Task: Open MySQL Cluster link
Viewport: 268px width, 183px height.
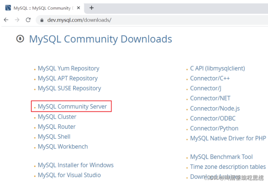Action: point(57,117)
